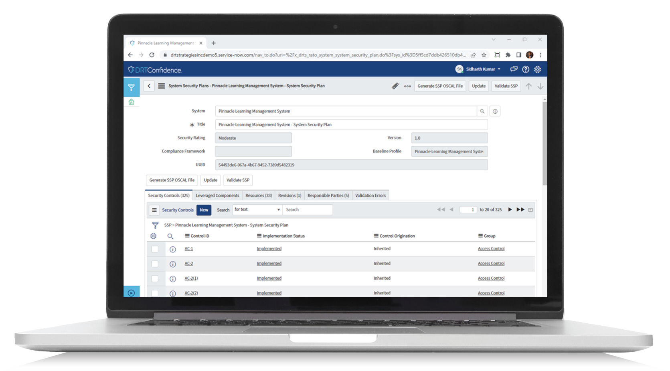Click the filter navigator funnel icon in sidebar

click(131, 87)
